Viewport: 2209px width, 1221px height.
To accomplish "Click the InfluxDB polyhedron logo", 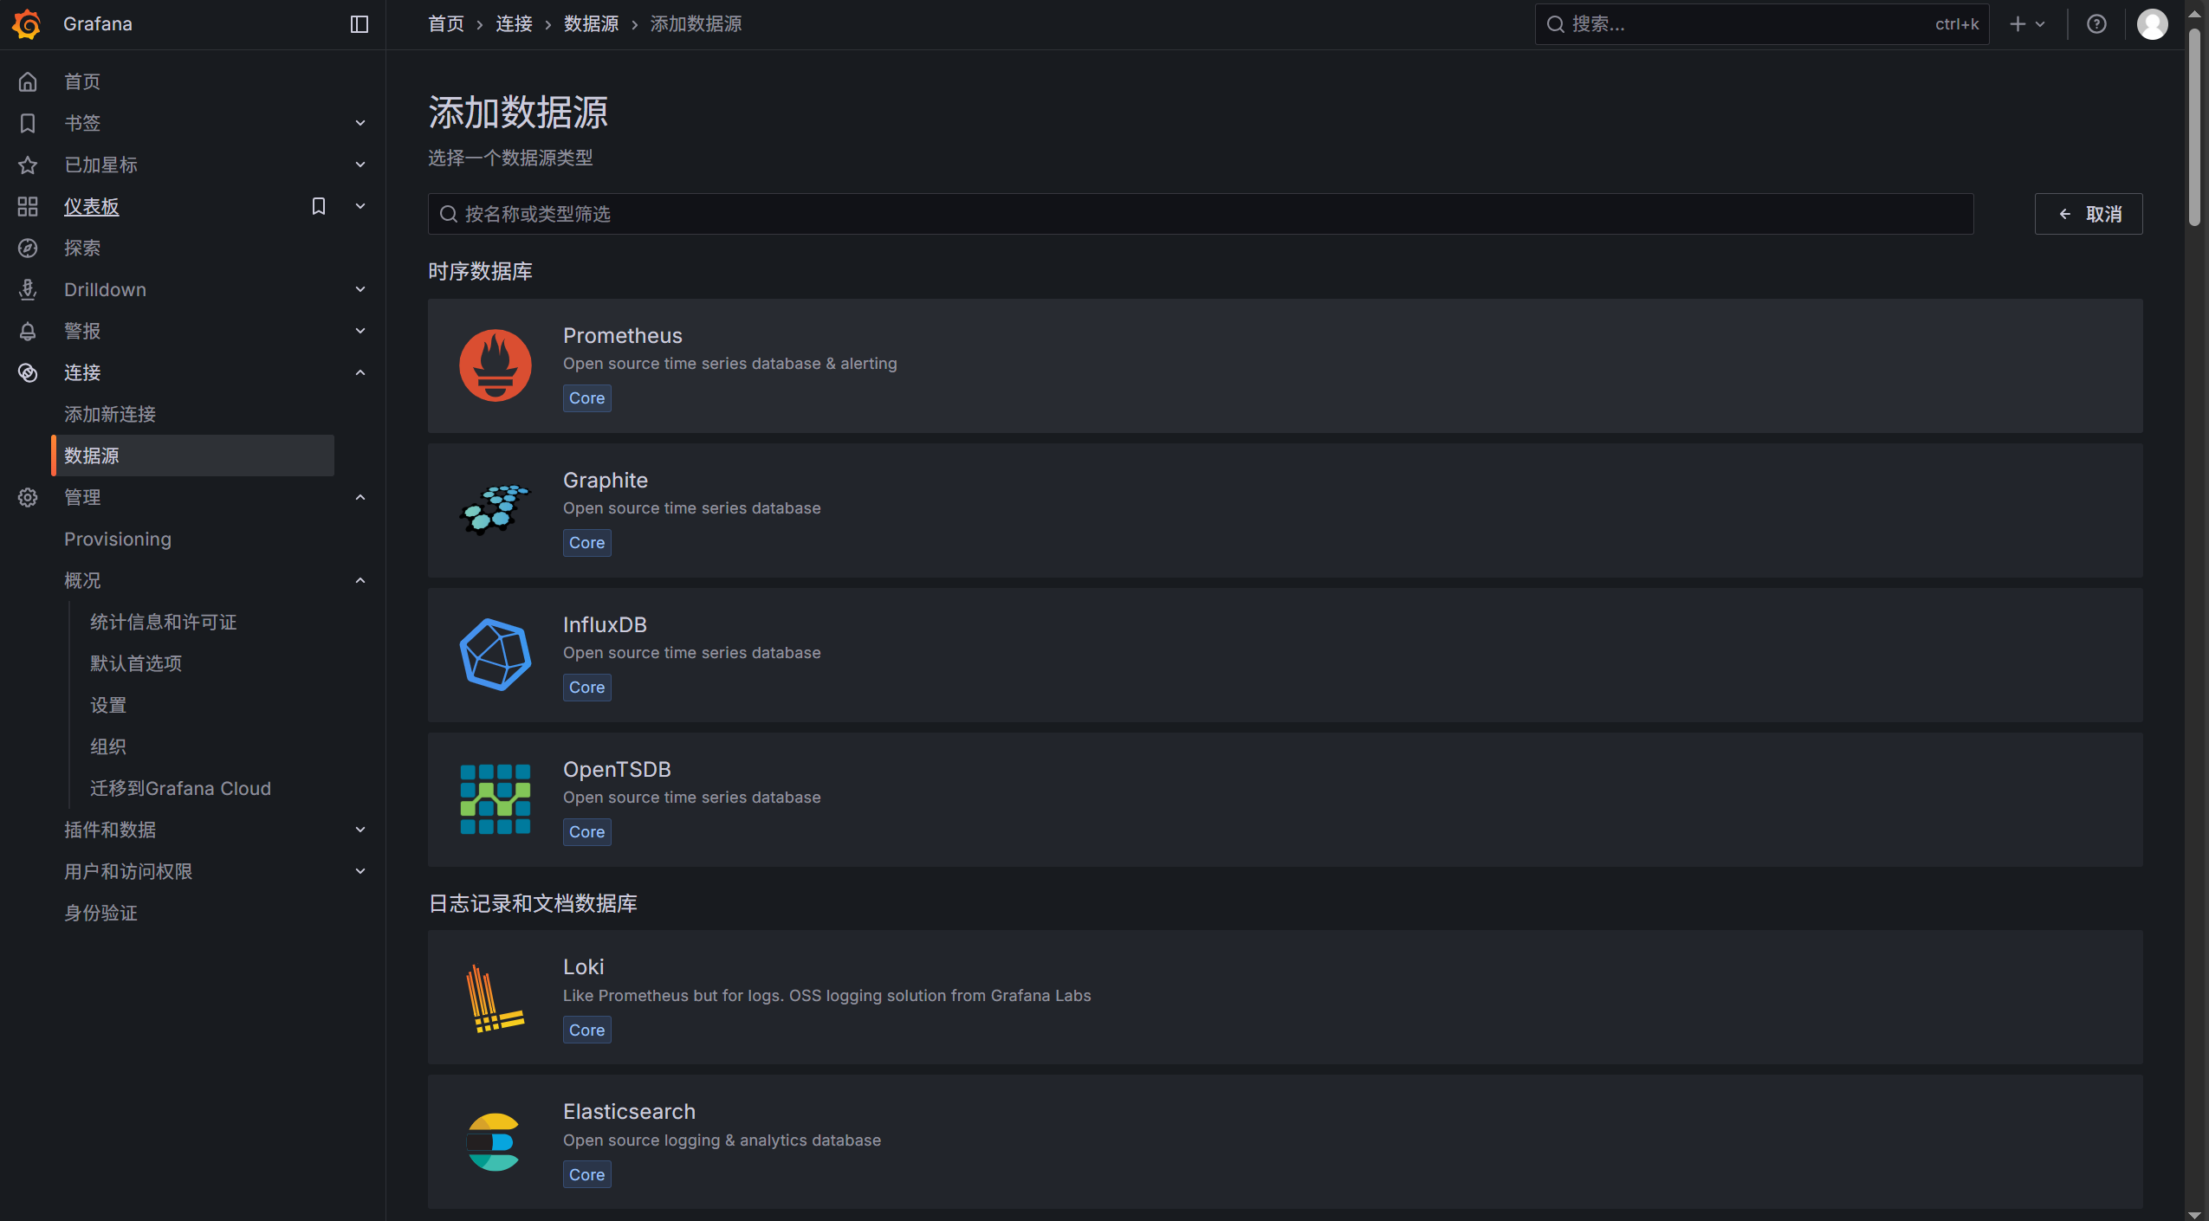I will pyautogui.click(x=496, y=655).
